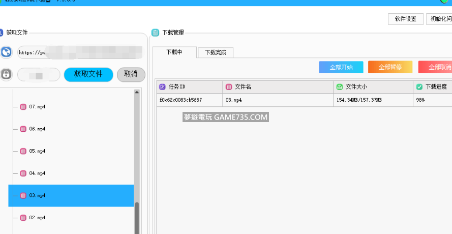
Task: Switch to the 下载完成 tab
Action: pyautogui.click(x=216, y=52)
